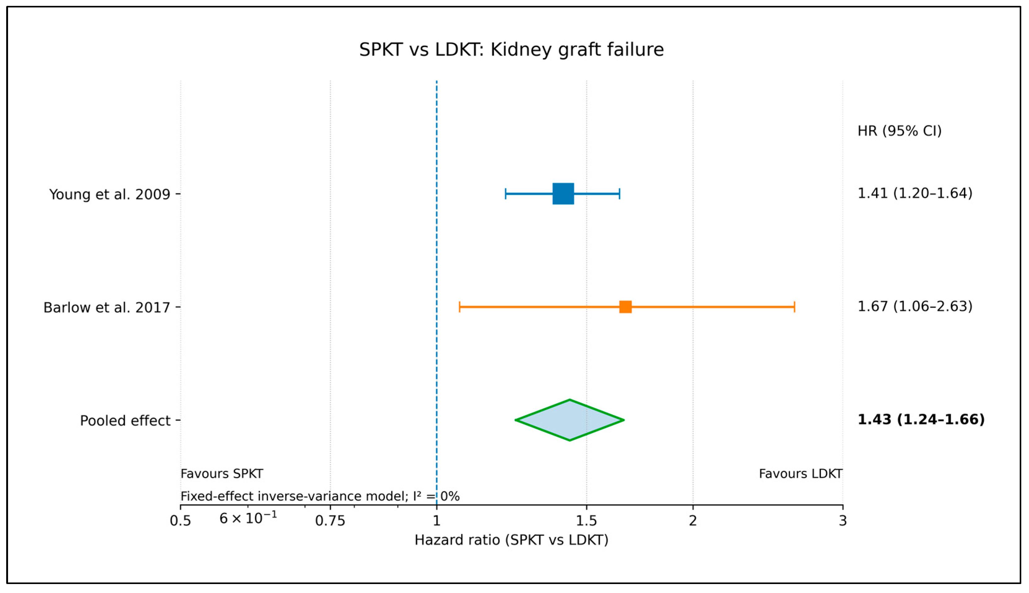Click the orange square marker for Barlow 2017
The image size is (1029, 593).
point(626,307)
